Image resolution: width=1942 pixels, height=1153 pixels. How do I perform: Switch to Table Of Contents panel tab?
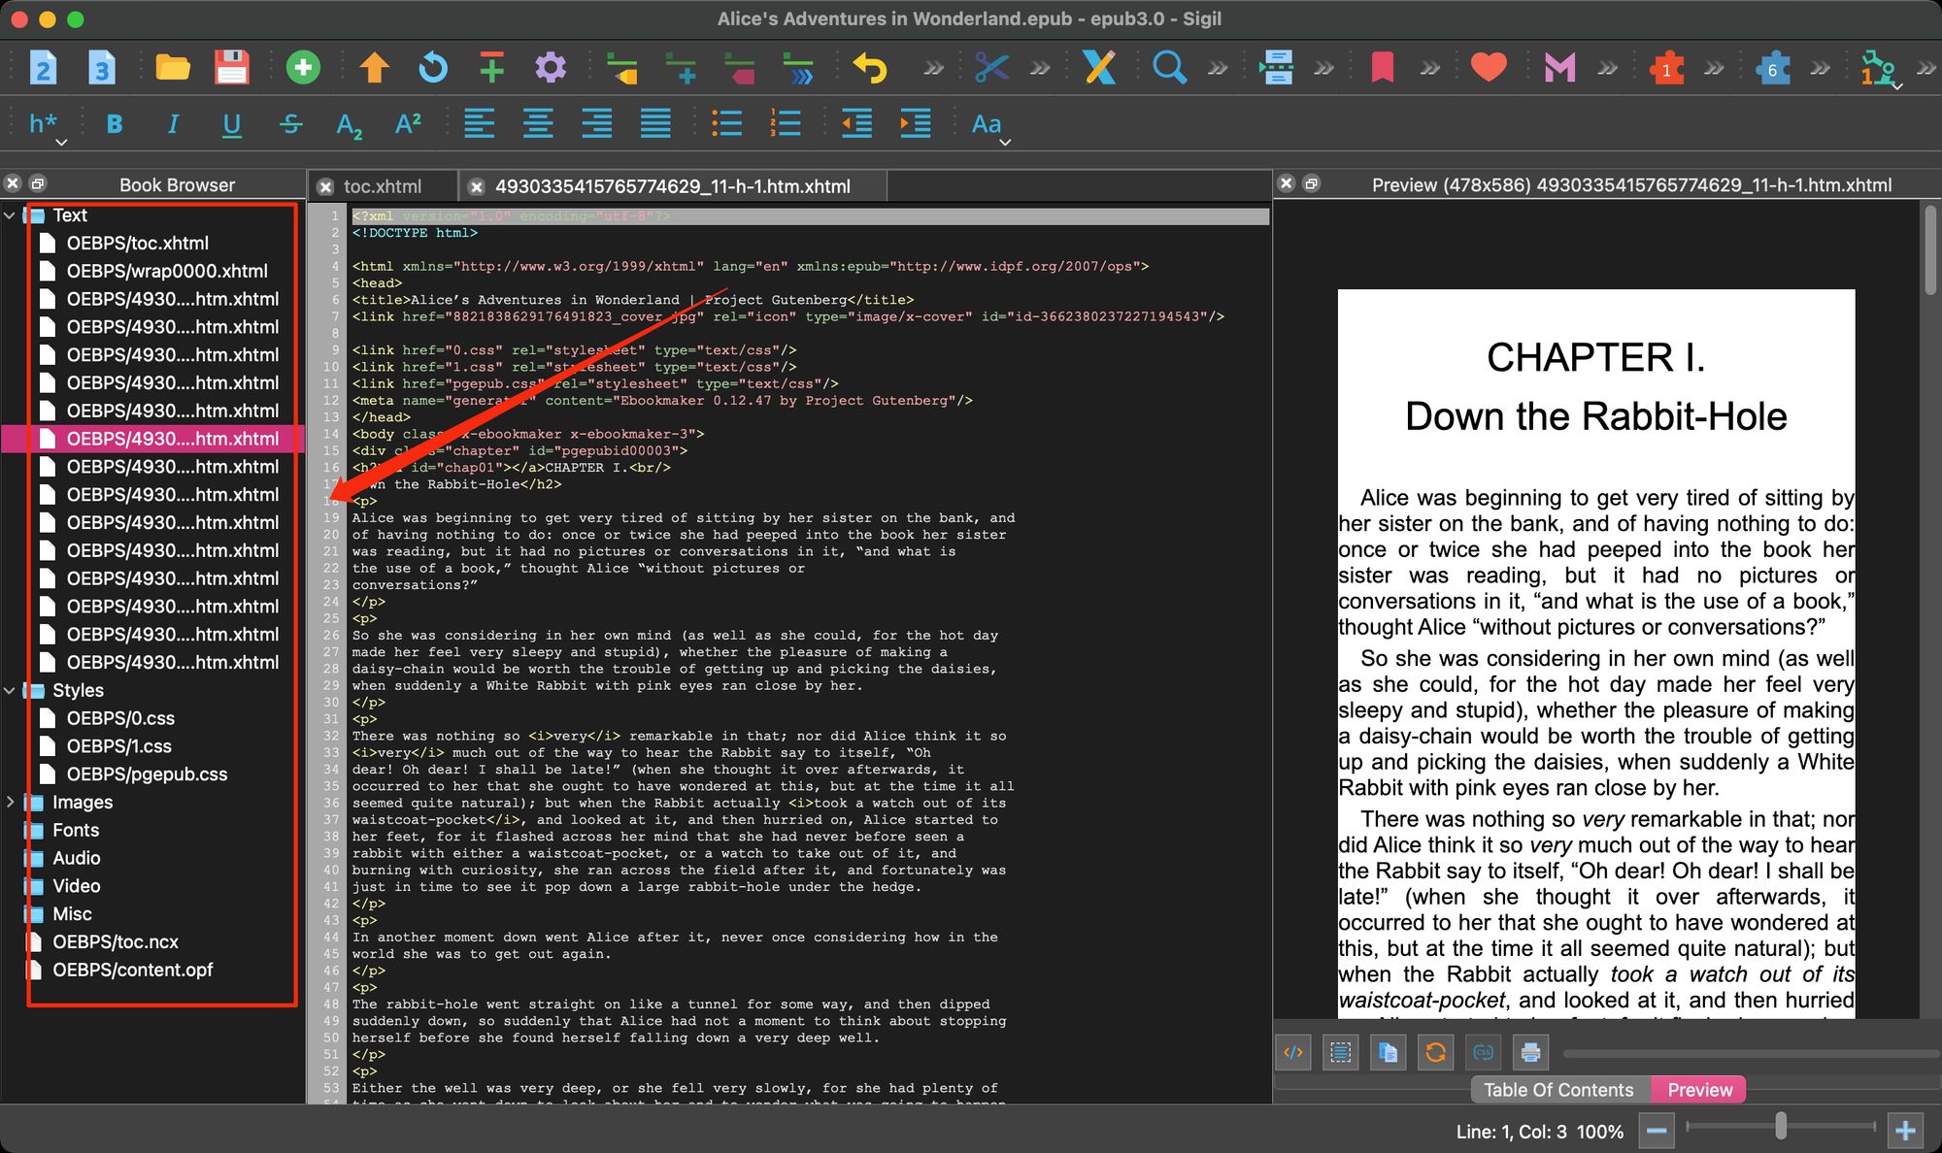pos(1557,1090)
